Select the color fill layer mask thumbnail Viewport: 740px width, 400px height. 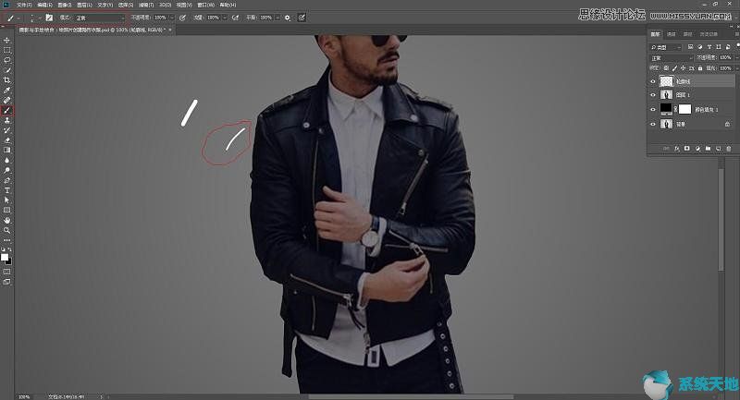click(684, 109)
